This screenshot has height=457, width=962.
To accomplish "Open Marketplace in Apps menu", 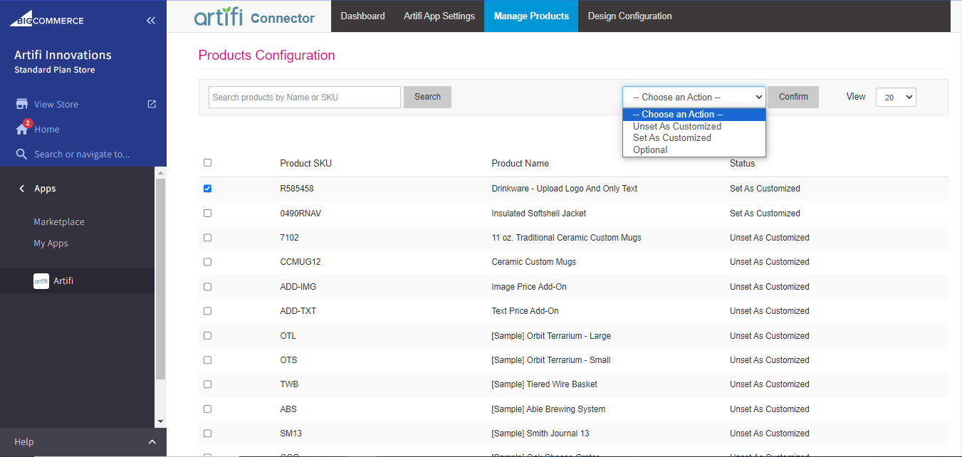I will tap(59, 222).
